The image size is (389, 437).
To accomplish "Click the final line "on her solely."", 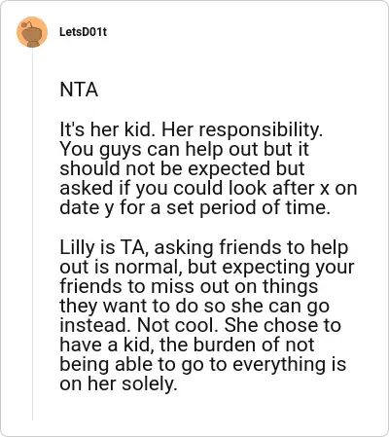I will click(119, 383).
